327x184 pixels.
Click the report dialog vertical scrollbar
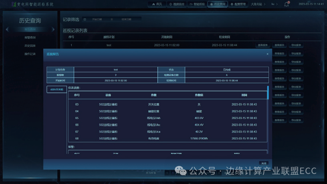click(x=268, y=93)
